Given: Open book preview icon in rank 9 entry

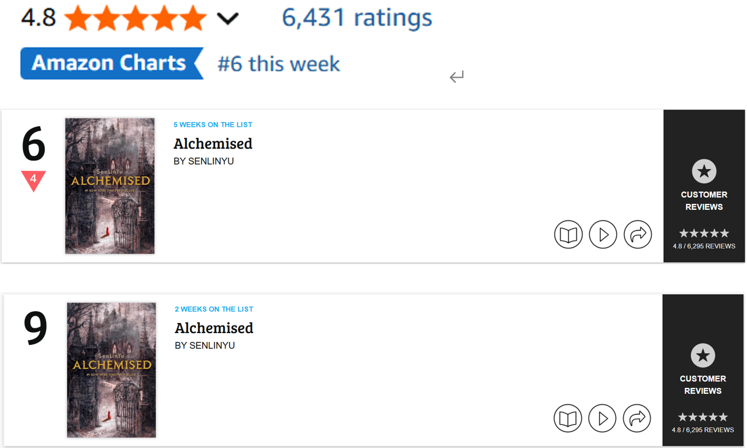Looking at the screenshot, I should click(x=568, y=419).
